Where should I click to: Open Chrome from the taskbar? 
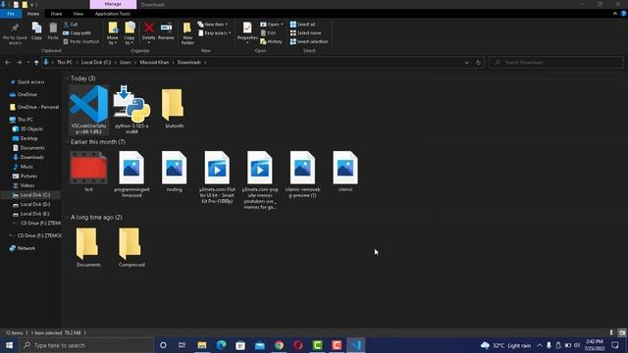tap(279, 345)
